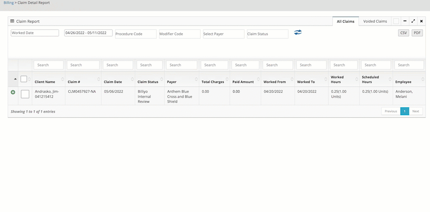Export the report as CSV
This screenshot has height=212, width=430.
click(403, 33)
